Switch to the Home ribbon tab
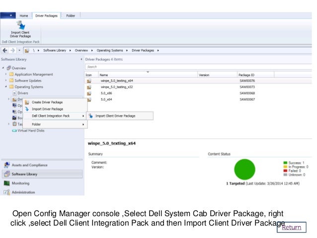Image resolution: width=317 pixels, height=238 pixels. [x=23, y=15]
